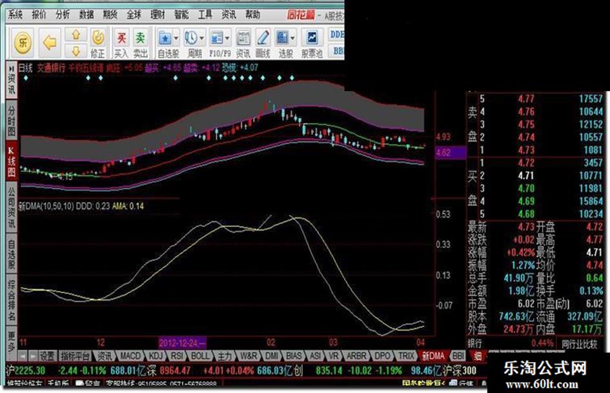This screenshot has height=393, width=610.
Task: Click the yellow up arrow button
Action: (x=76, y=35)
